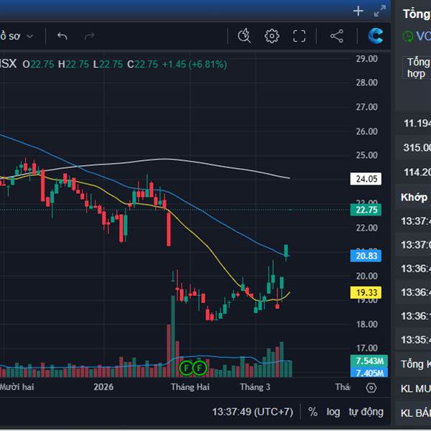Click the redo arrow in chart toolbar
Image resolution: width=431 pixels, height=431 pixels.
(90, 36)
